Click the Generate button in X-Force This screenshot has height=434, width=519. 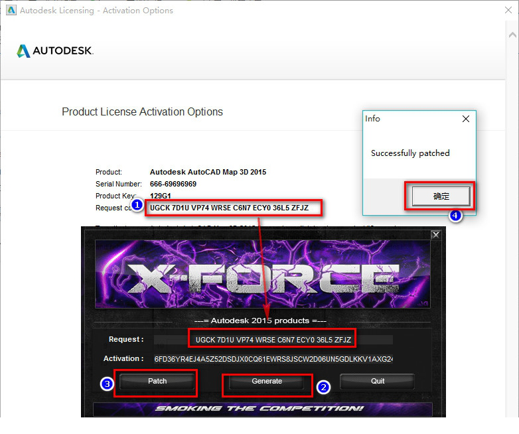(267, 382)
